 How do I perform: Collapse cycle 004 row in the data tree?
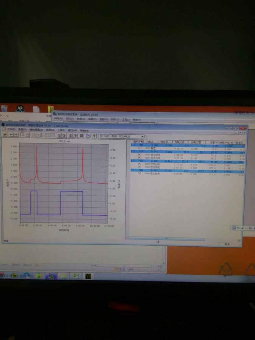click(133, 170)
